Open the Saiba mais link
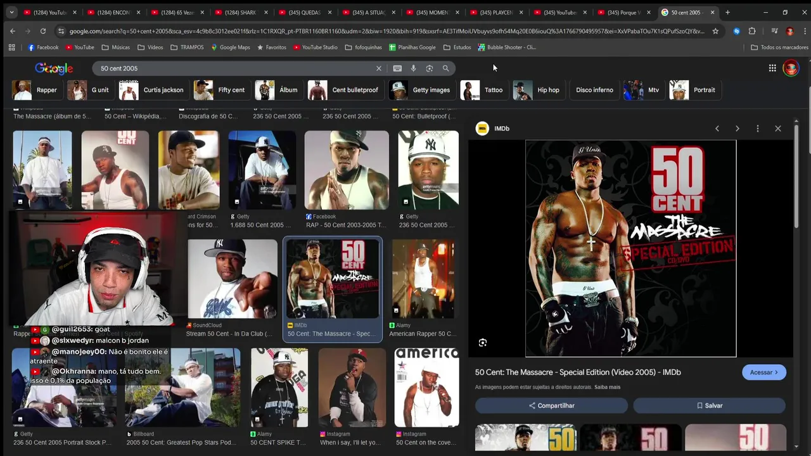Image resolution: width=811 pixels, height=456 pixels. pos(607,387)
